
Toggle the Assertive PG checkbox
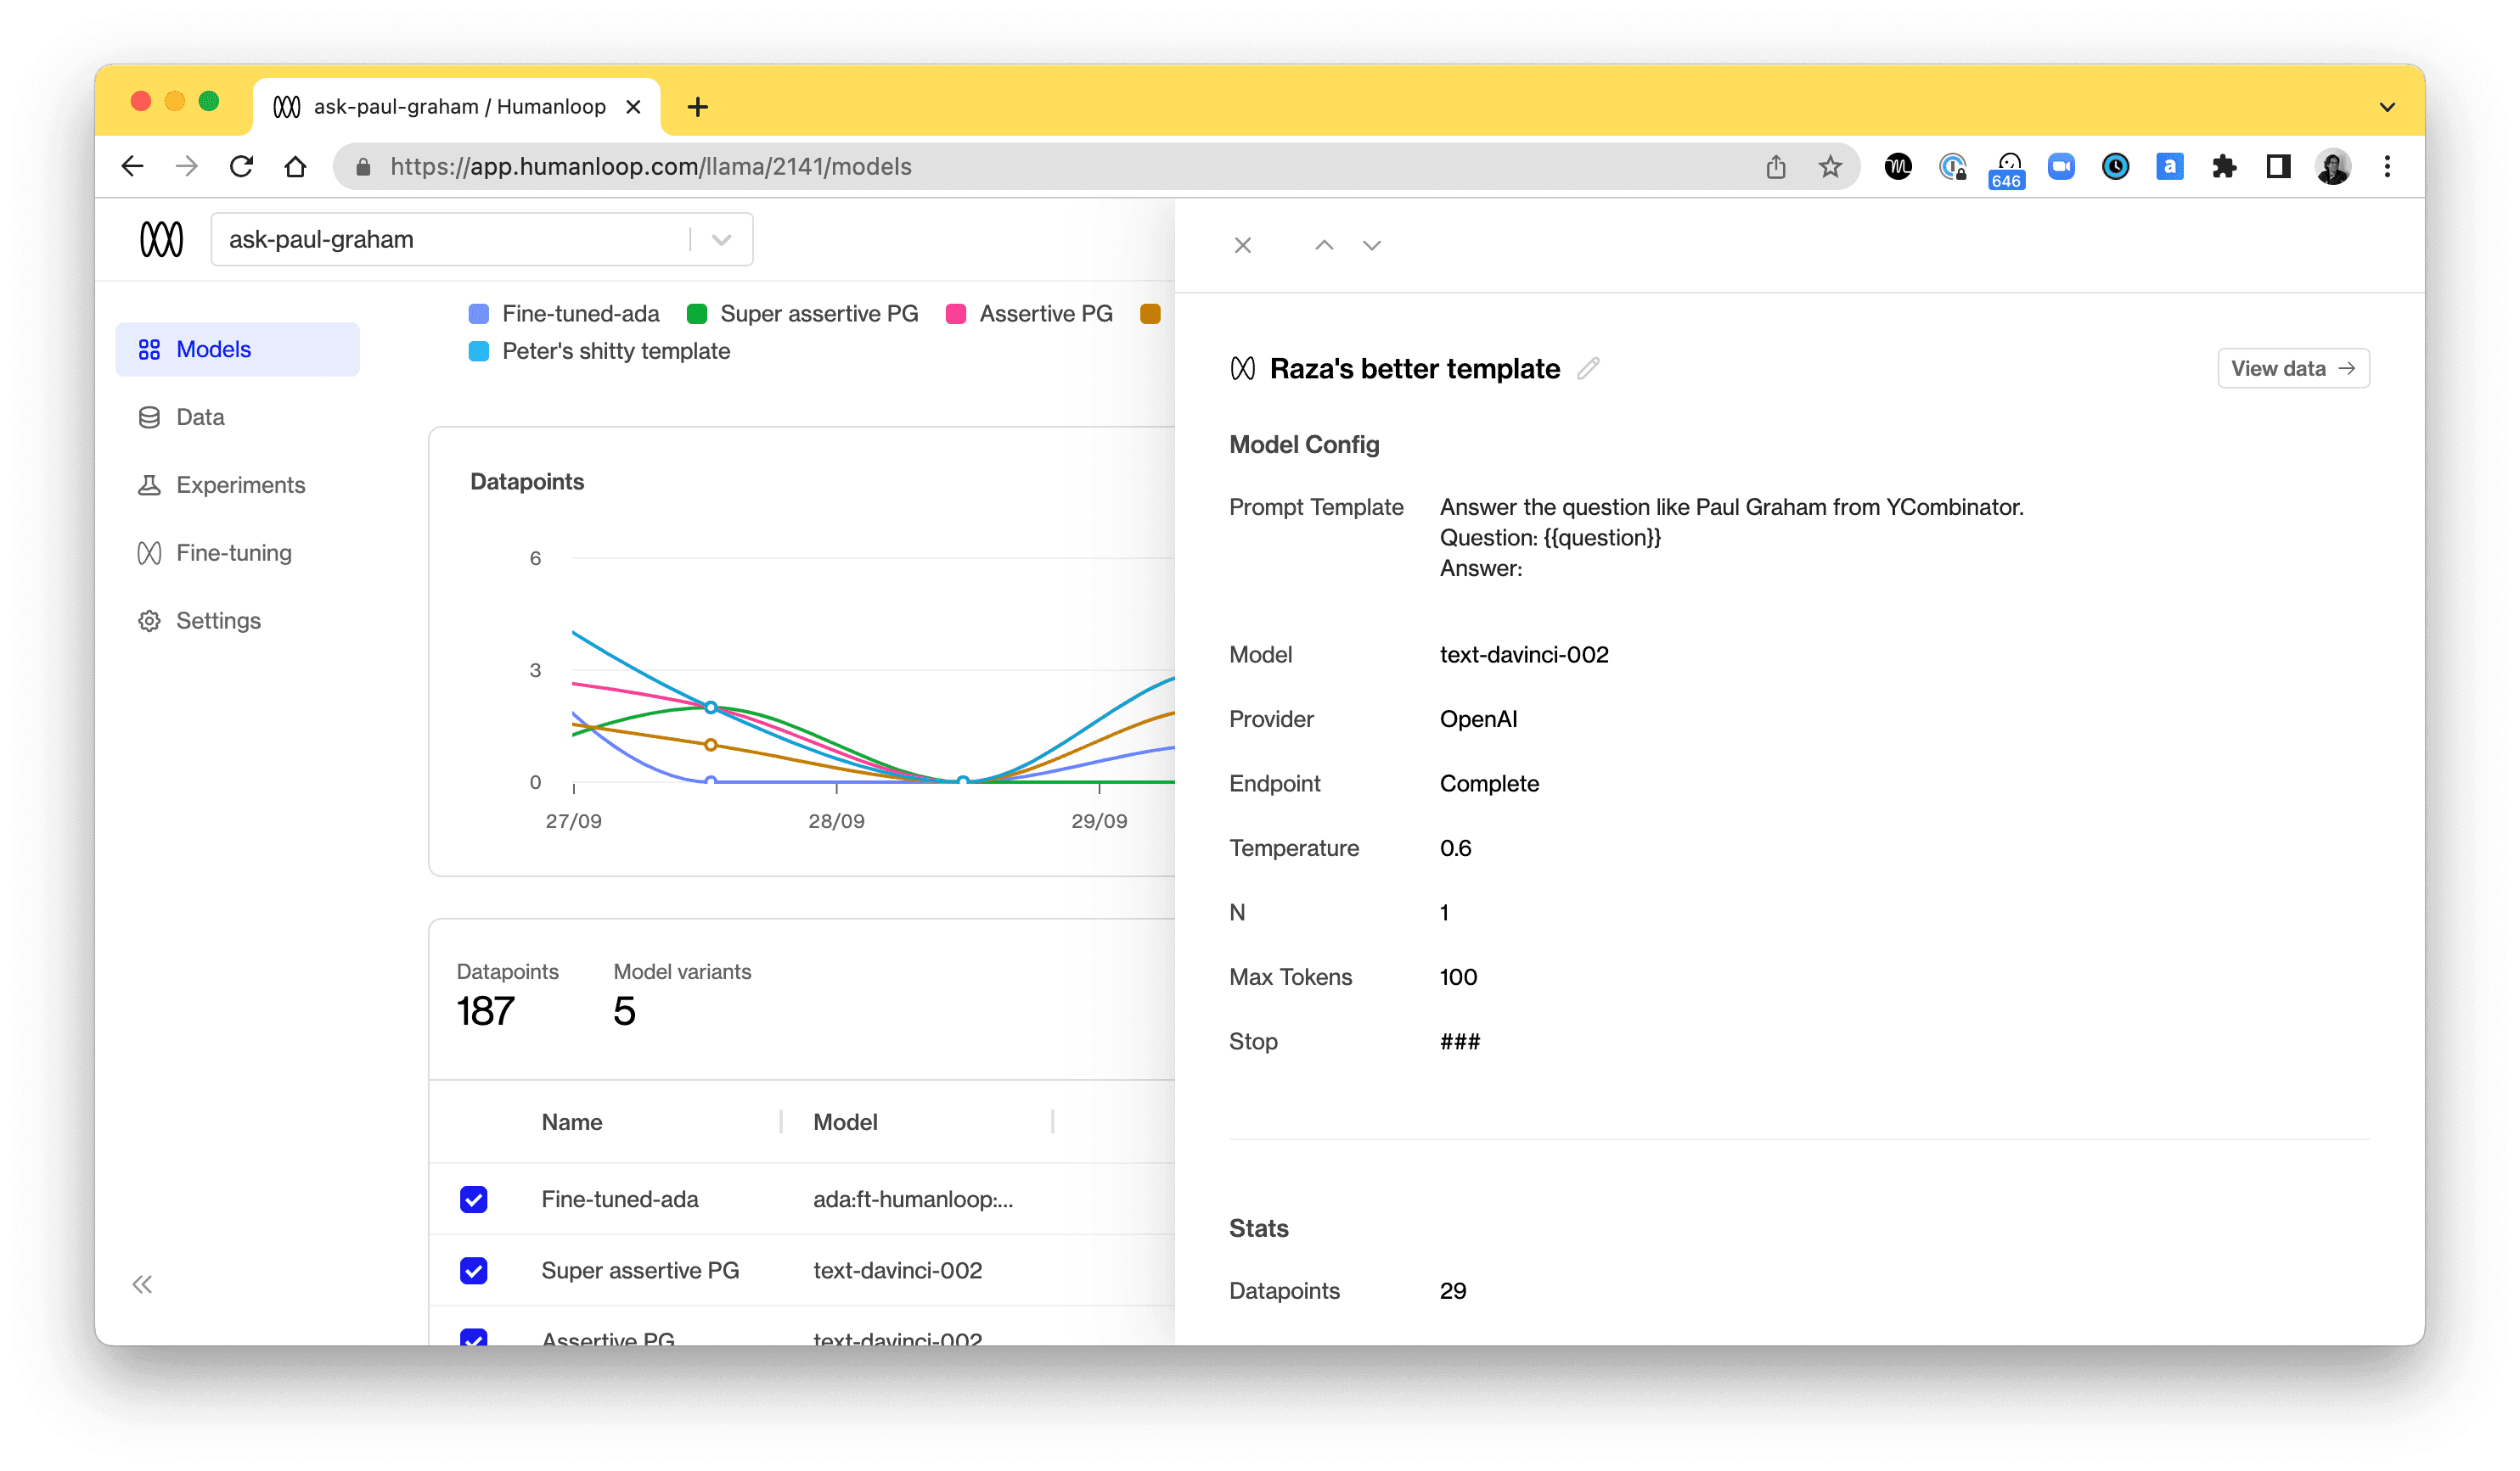coord(473,1340)
